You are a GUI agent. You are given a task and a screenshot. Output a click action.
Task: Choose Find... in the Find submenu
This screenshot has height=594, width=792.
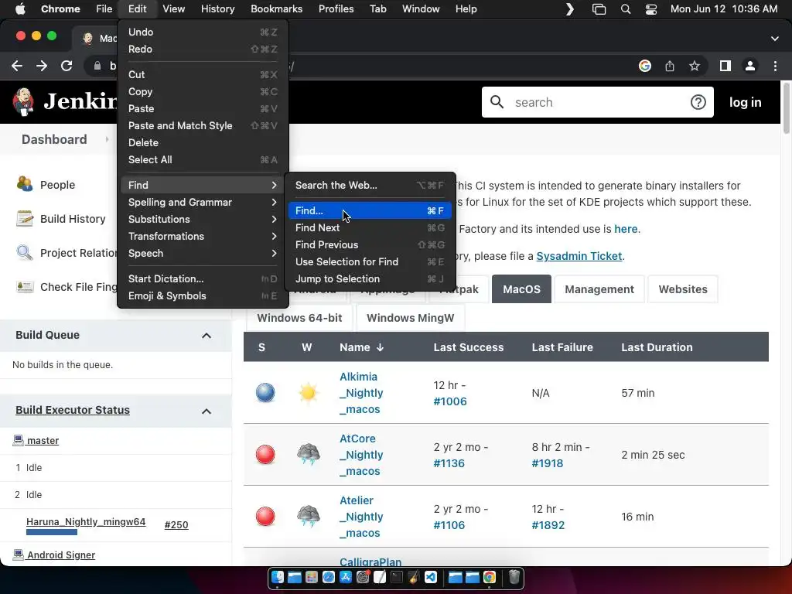(370, 210)
